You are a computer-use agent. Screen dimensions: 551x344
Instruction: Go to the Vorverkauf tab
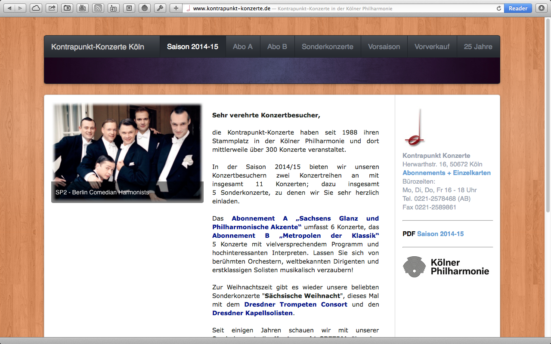click(x=432, y=46)
